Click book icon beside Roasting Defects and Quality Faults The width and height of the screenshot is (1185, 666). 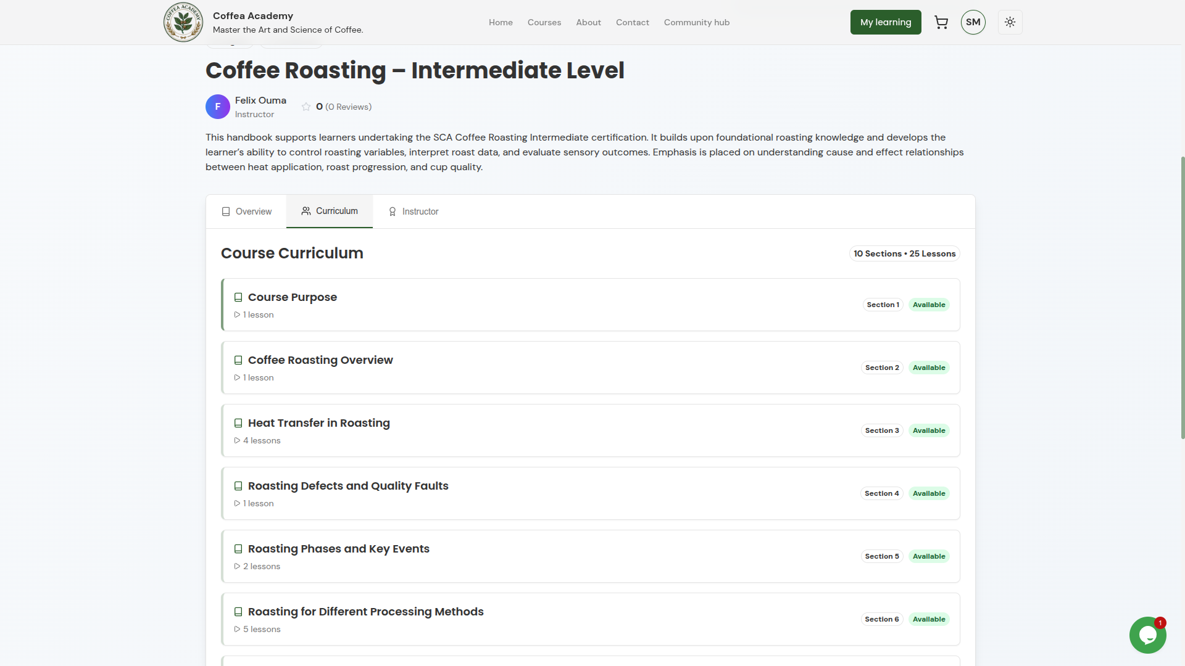point(238,486)
